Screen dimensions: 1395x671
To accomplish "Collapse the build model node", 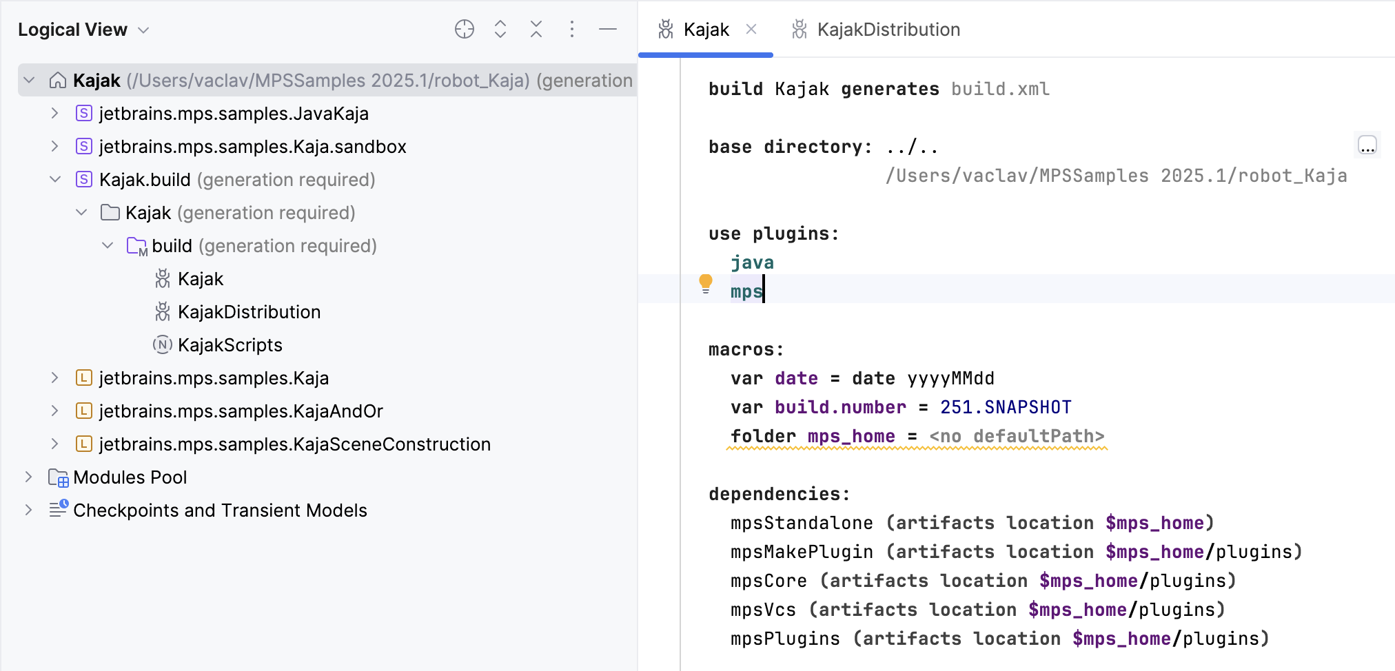I will coord(108,246).
